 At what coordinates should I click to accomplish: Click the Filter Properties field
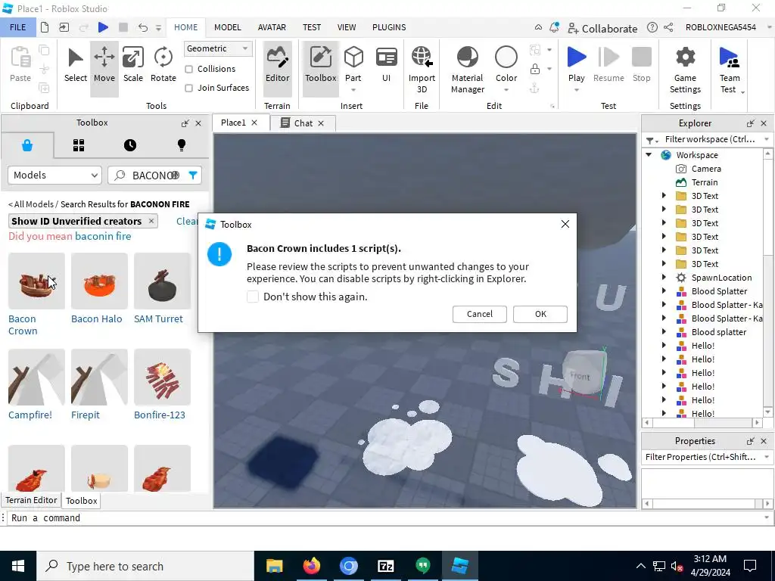(x=706, y=457)
